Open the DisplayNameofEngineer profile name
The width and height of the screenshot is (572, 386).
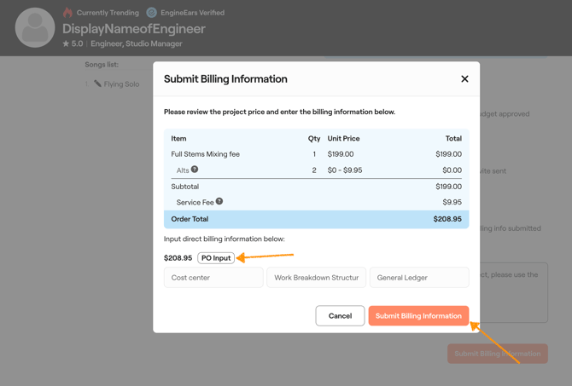tap(133, 29)
